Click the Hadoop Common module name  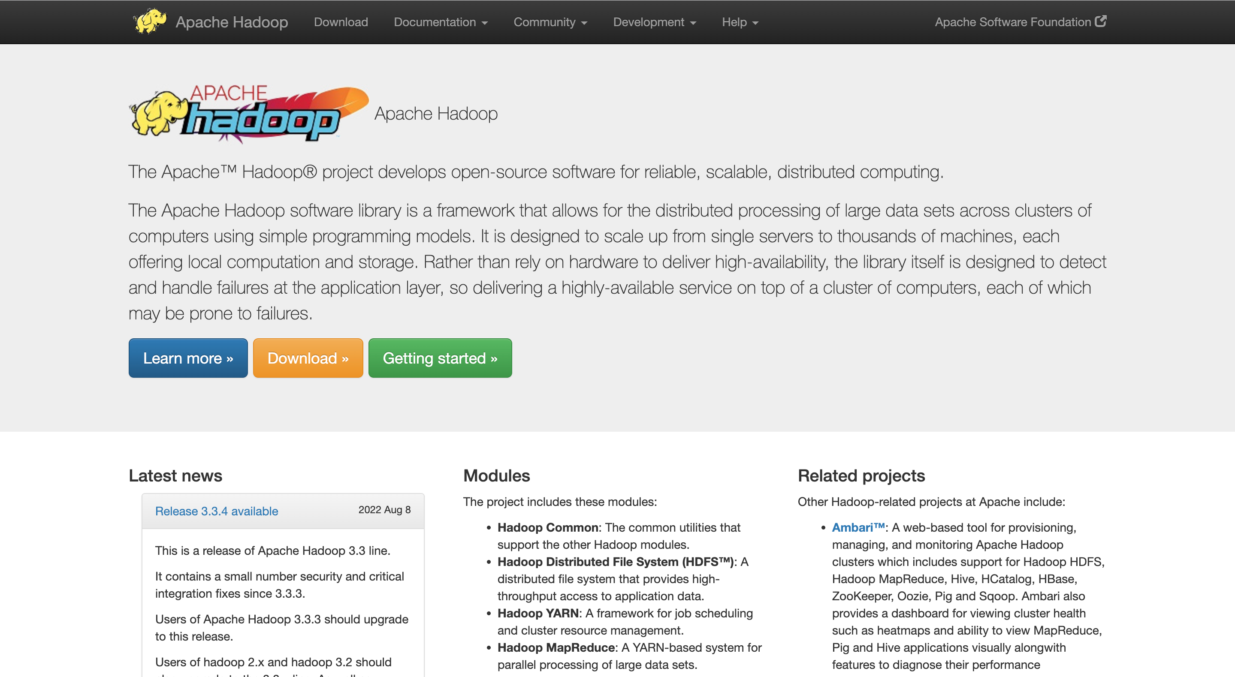[x=547, y=527]
